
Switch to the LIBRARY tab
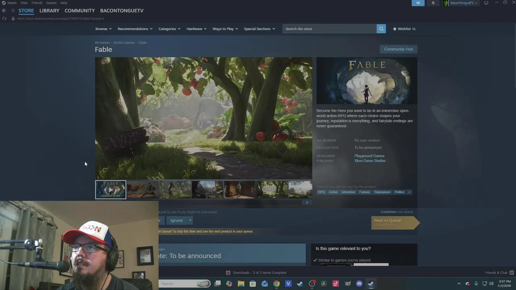pos(49,10)
